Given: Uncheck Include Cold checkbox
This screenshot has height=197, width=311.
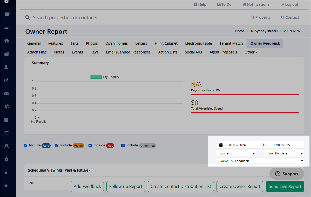Looking at the screenshot, I should 26,145.
